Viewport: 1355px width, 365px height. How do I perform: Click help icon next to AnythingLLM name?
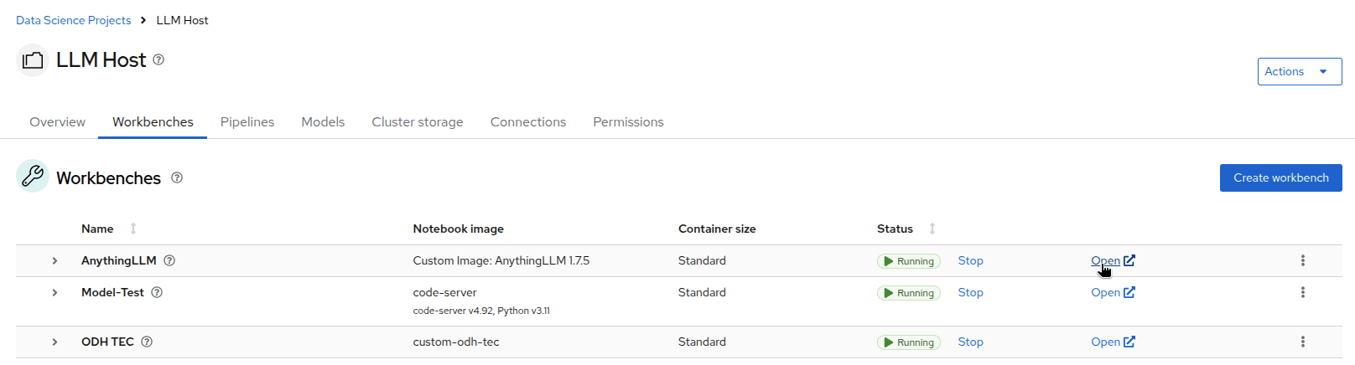click(x=169, y=260)
